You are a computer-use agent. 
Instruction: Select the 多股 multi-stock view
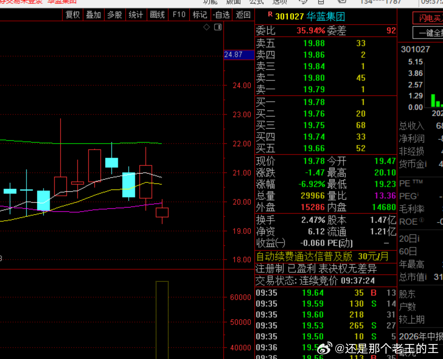pos(114,15)
